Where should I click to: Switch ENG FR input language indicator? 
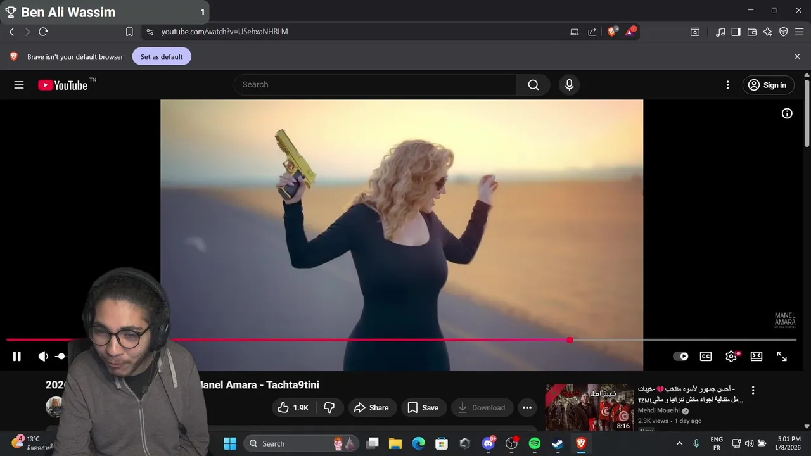pos(717,443)
